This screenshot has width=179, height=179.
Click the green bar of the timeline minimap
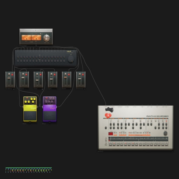pyautogui.click(x=29, y=168)
